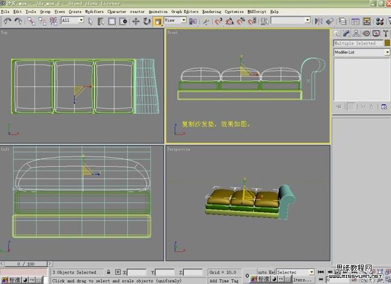This screenshot has width=391, height=284.
Task: Open the Rendering menu
Action: point(211,11)
